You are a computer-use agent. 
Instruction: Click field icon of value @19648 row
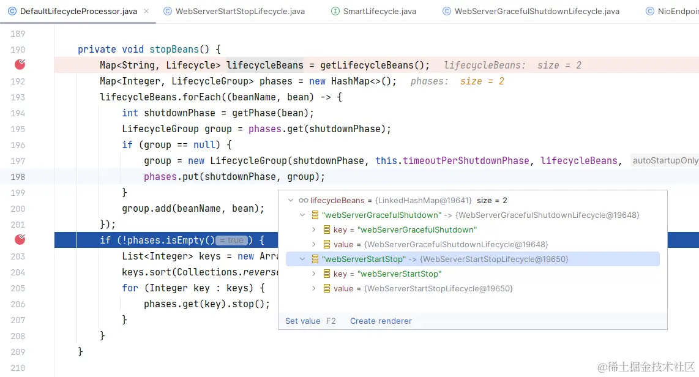(327, 245)
